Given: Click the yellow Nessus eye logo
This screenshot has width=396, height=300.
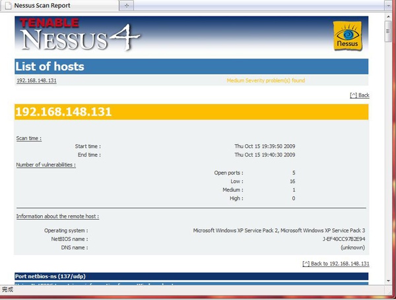Looking at the screenshot, I should tap(347, 36).
